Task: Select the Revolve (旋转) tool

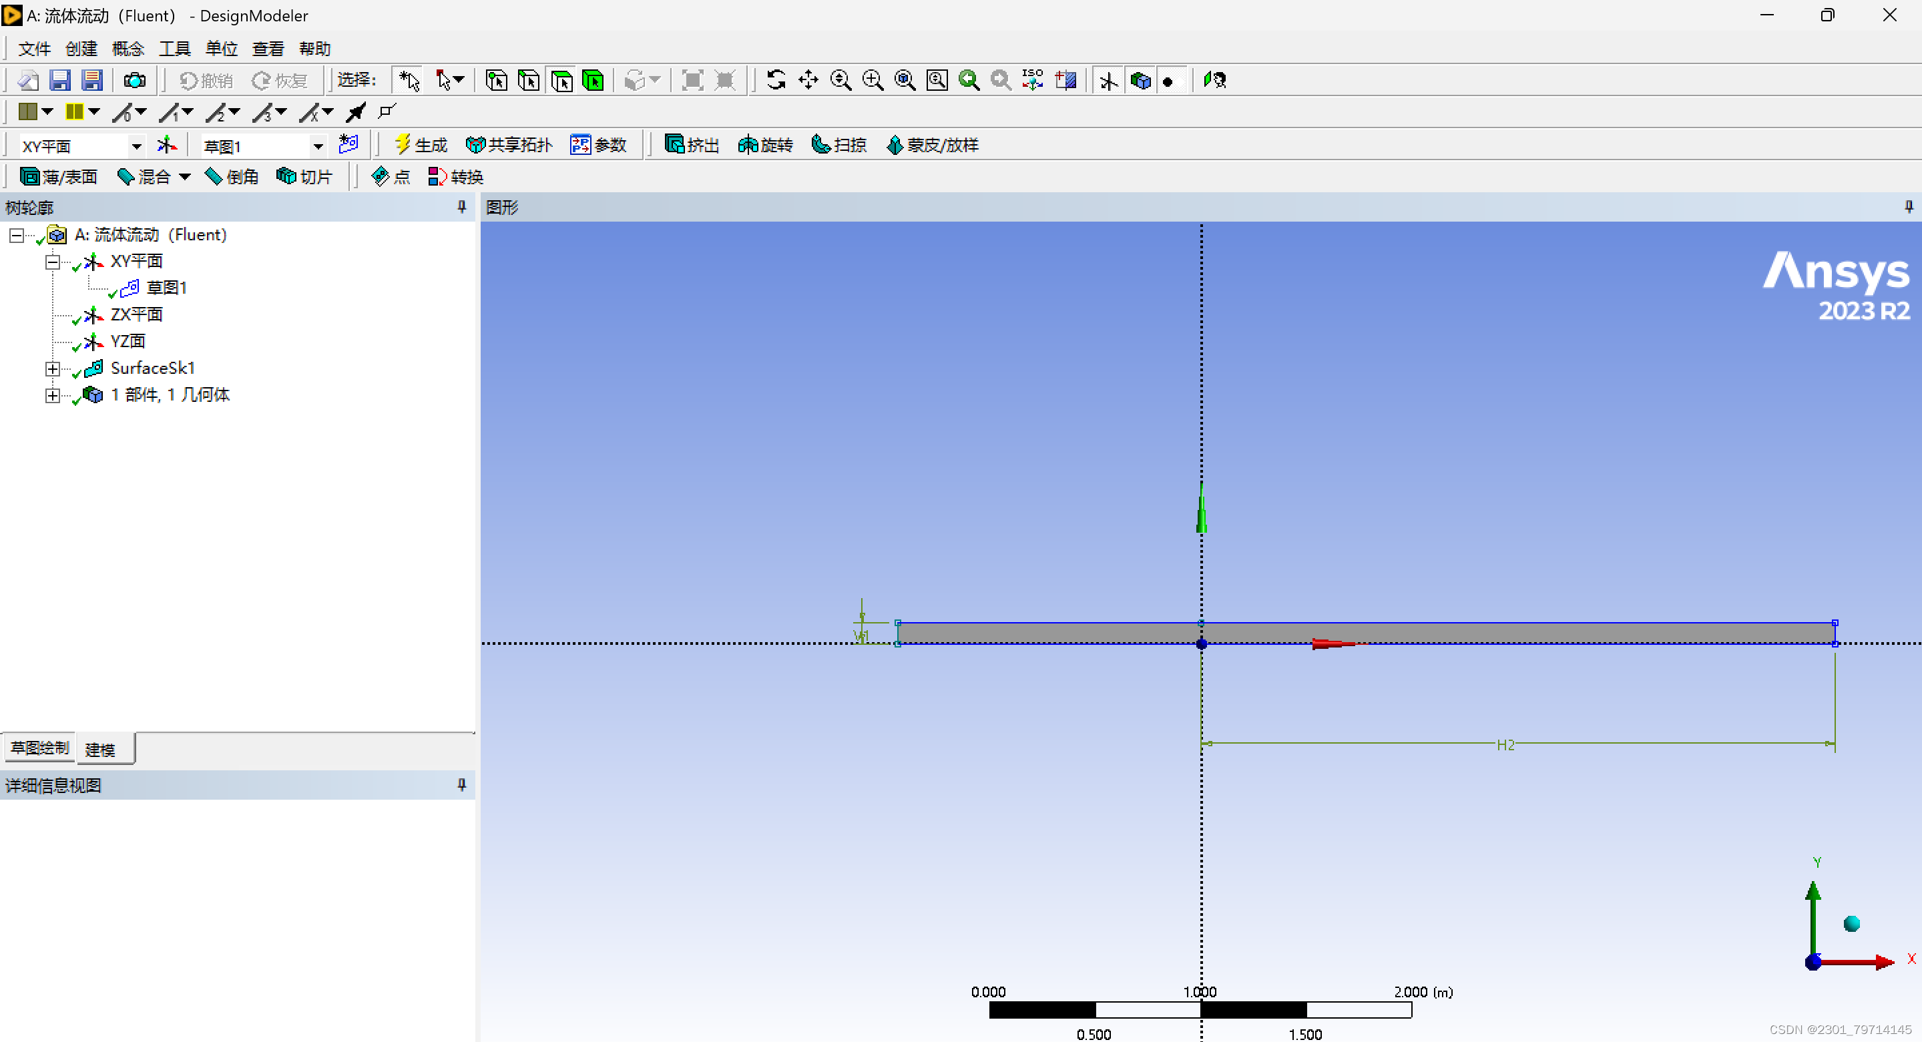Action: click(765, 145)
